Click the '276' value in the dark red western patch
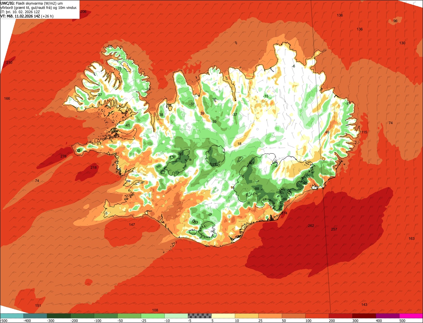 pos(63,156)
